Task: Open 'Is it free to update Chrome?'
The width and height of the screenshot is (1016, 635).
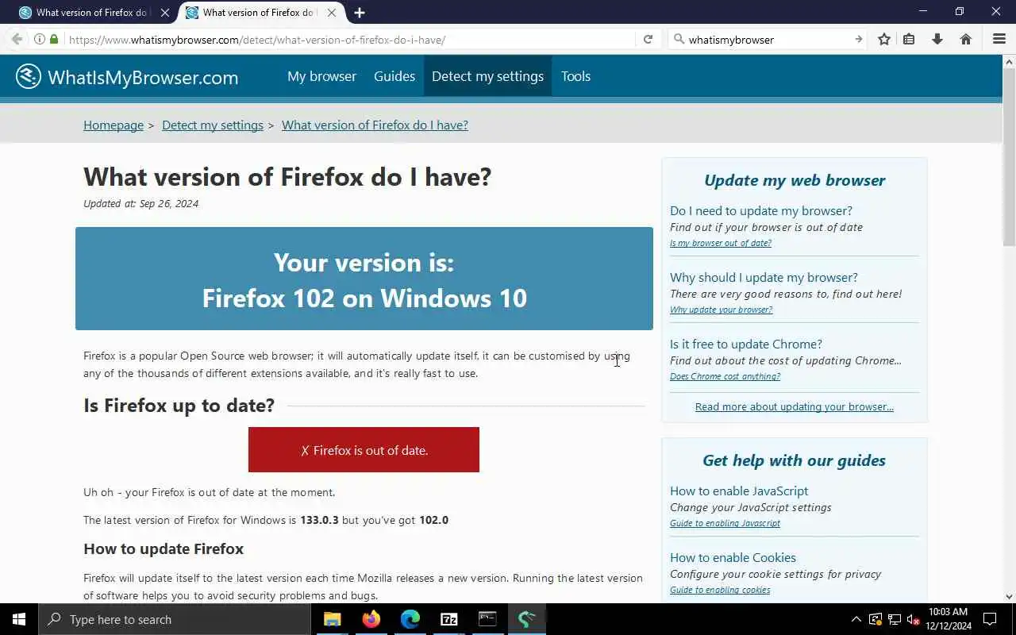Action: pos(746,344)
